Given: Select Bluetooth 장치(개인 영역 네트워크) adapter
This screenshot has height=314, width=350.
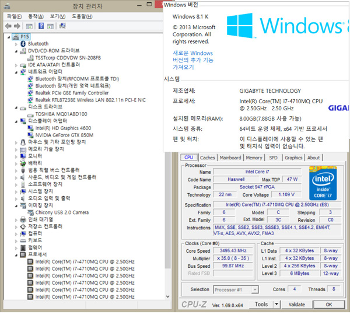Looking at the screenshot, I should pyautogui.click(x=73, y=86).
